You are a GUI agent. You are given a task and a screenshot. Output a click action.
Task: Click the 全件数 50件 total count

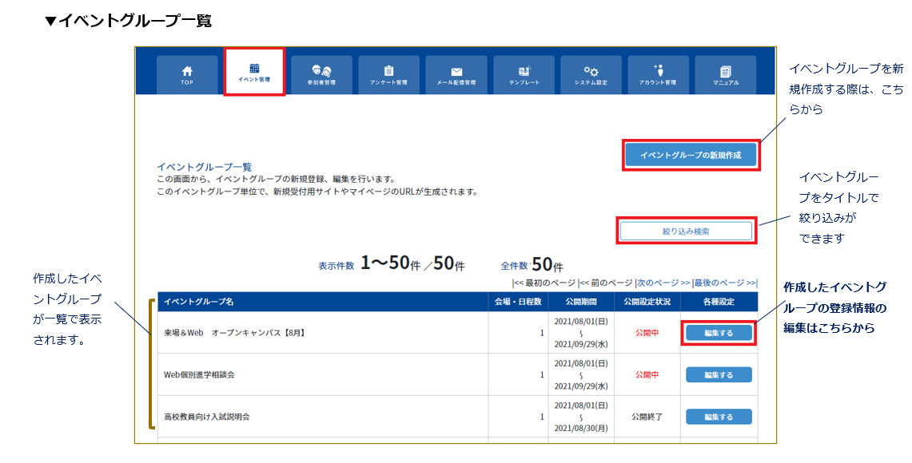click(532, 265)
